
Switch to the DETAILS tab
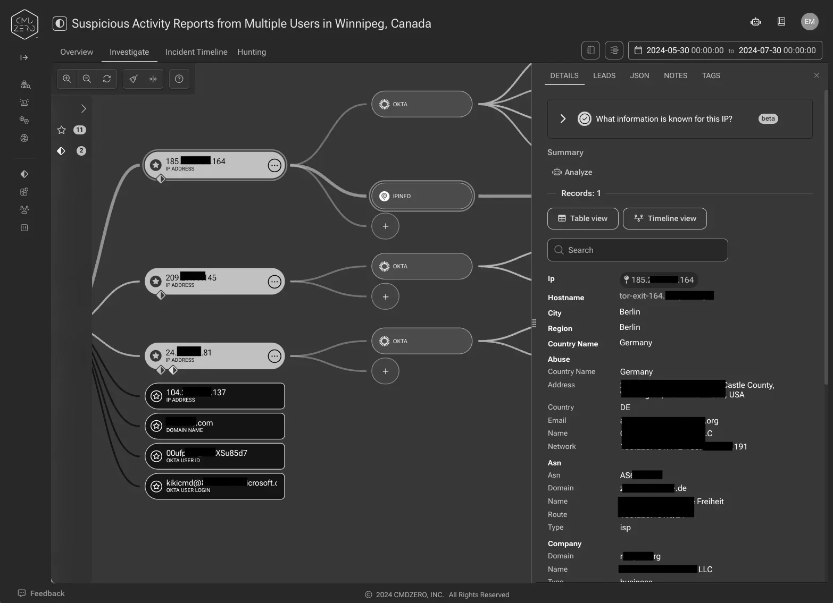[564, 75]
